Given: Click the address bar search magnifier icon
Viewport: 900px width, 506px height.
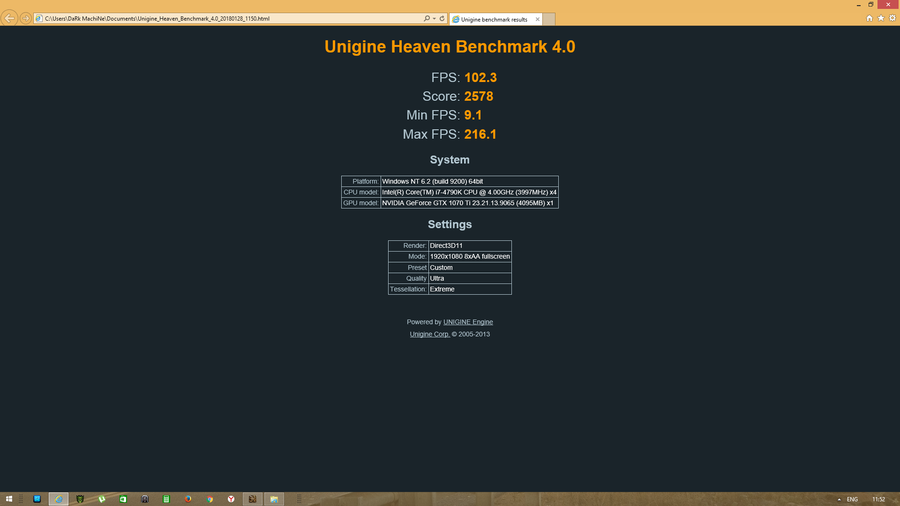Looking at the screenshot, I should click(x=426, y=19).
